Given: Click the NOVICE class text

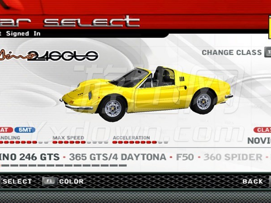Looking at the screenshot, I should (x=259, y=141).
